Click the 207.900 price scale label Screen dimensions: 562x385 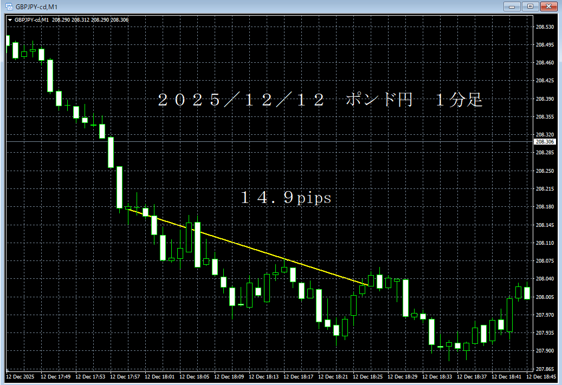(x=545, y=351)
